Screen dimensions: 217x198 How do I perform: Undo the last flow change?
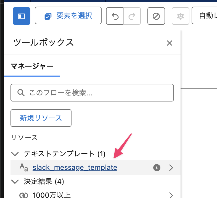[115, 16]
